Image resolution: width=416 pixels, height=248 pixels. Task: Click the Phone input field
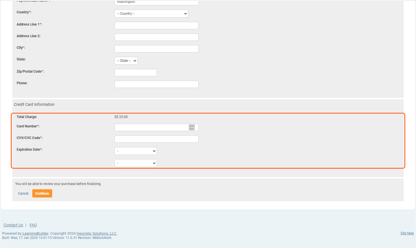click(x=156, y=84)
